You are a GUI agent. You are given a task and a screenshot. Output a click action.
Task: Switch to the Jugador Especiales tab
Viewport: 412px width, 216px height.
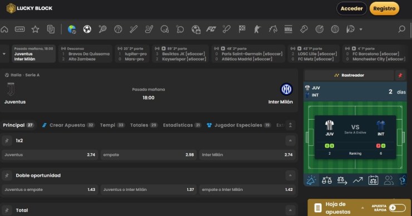(239, 125)
